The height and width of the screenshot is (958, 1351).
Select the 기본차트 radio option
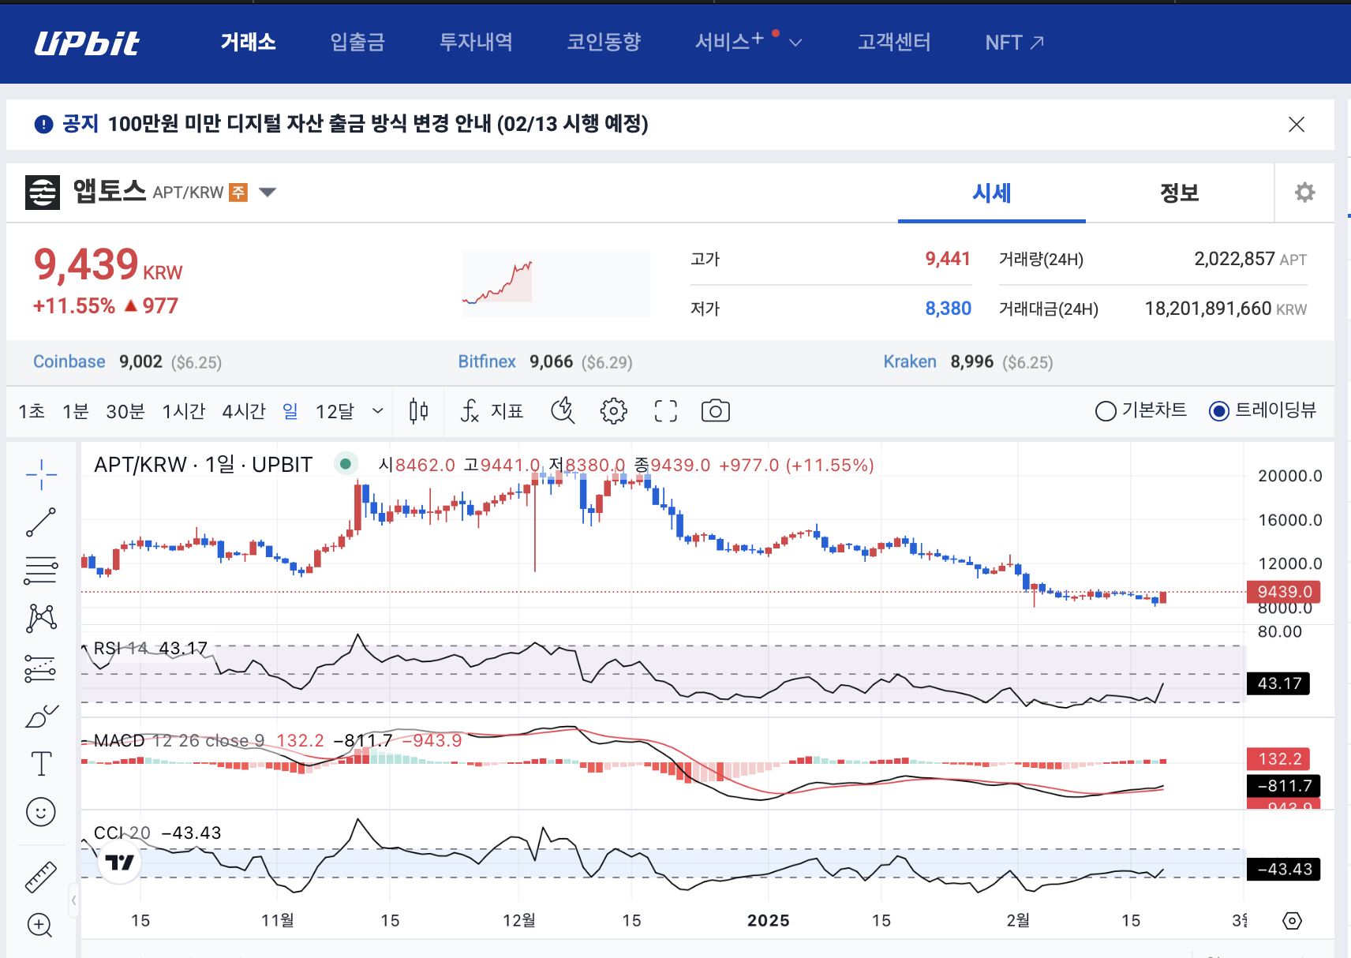(1141, 410)
